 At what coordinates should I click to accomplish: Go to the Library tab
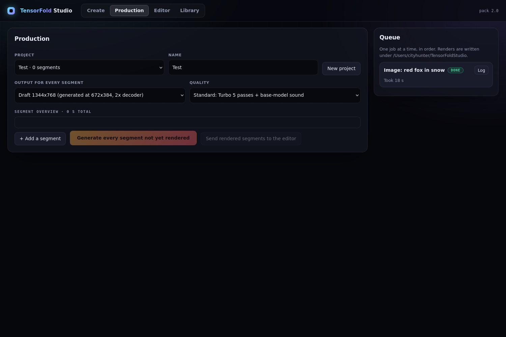[x=190, y=10]
